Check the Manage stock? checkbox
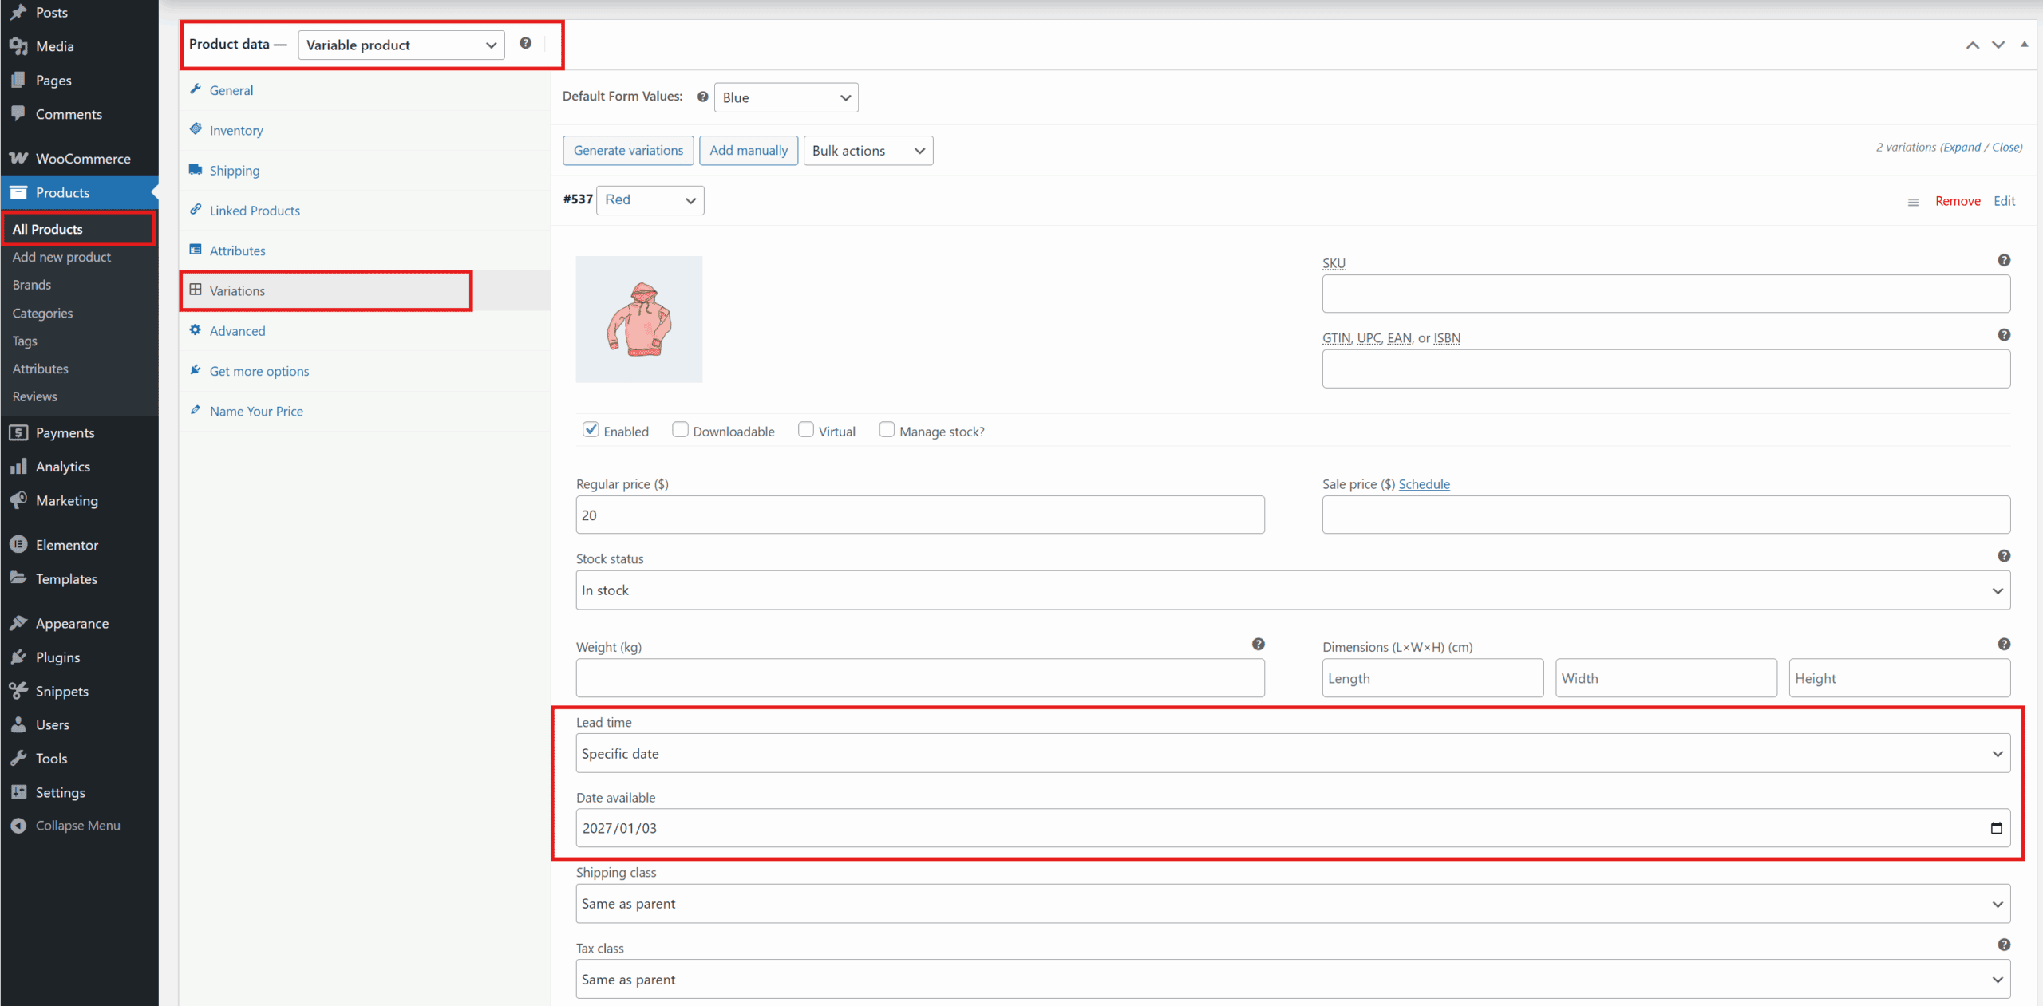 887,429
